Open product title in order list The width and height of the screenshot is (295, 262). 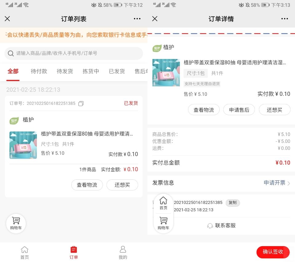click(x=87, y=134)
